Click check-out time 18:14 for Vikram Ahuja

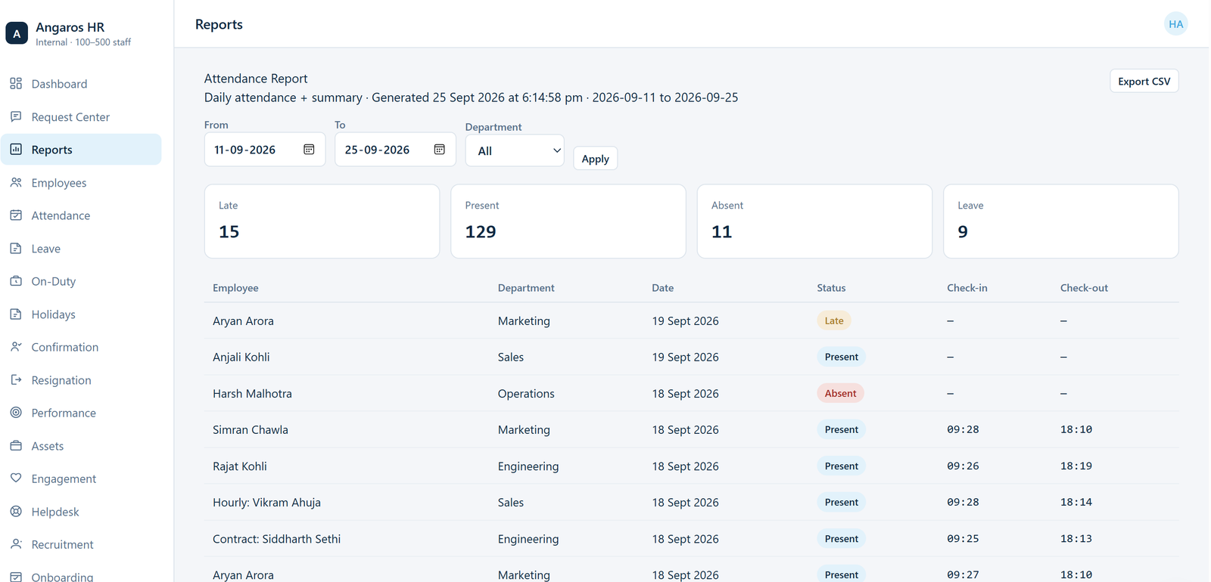click(1076, 502)
